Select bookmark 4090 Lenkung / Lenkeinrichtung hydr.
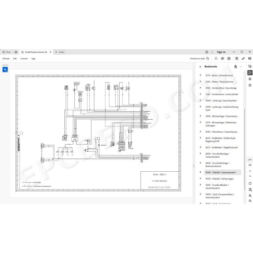The height and width of the screenshot is (253, 253). click(x=222, y=108)
